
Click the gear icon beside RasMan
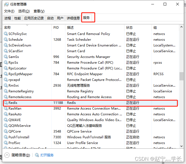click(6, 109)
